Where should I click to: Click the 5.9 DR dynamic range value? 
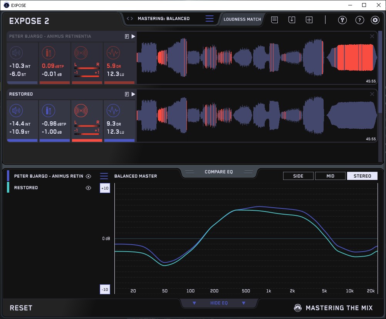tap(114, 66)
